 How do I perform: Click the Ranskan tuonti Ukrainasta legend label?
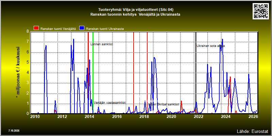pos(105,29)
